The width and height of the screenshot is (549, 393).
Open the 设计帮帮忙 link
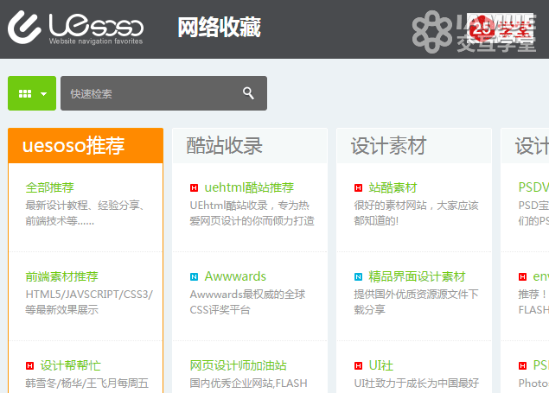click(x=70, y=365)
